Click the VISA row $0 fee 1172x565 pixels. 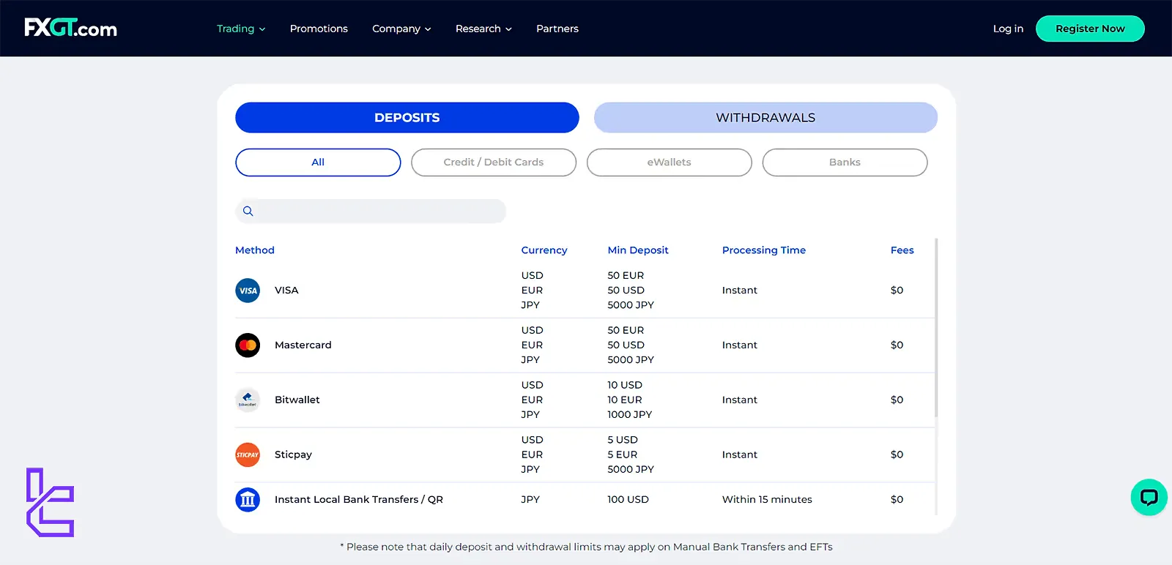coord(897,291)
